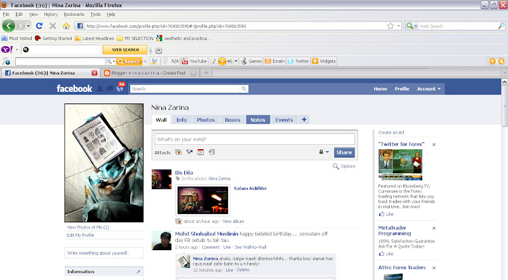Screen dimensions: 508x280
Task: Close the Attn: Forex Traders ad
Action: pos(434,268)
